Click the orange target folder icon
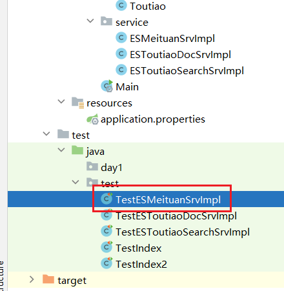This screenshot has height=291, width=284. (48, 279)
